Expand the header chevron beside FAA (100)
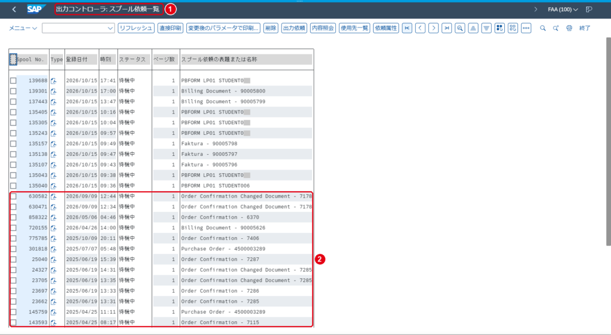 [x=536, y=10]
